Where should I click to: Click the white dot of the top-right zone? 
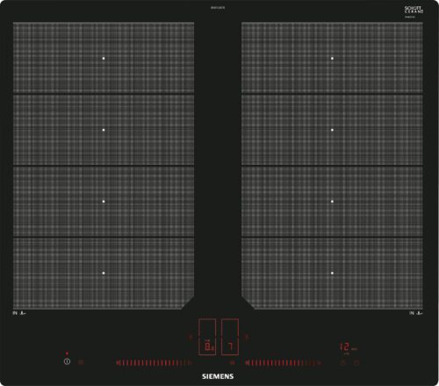(x=332, y=58)
